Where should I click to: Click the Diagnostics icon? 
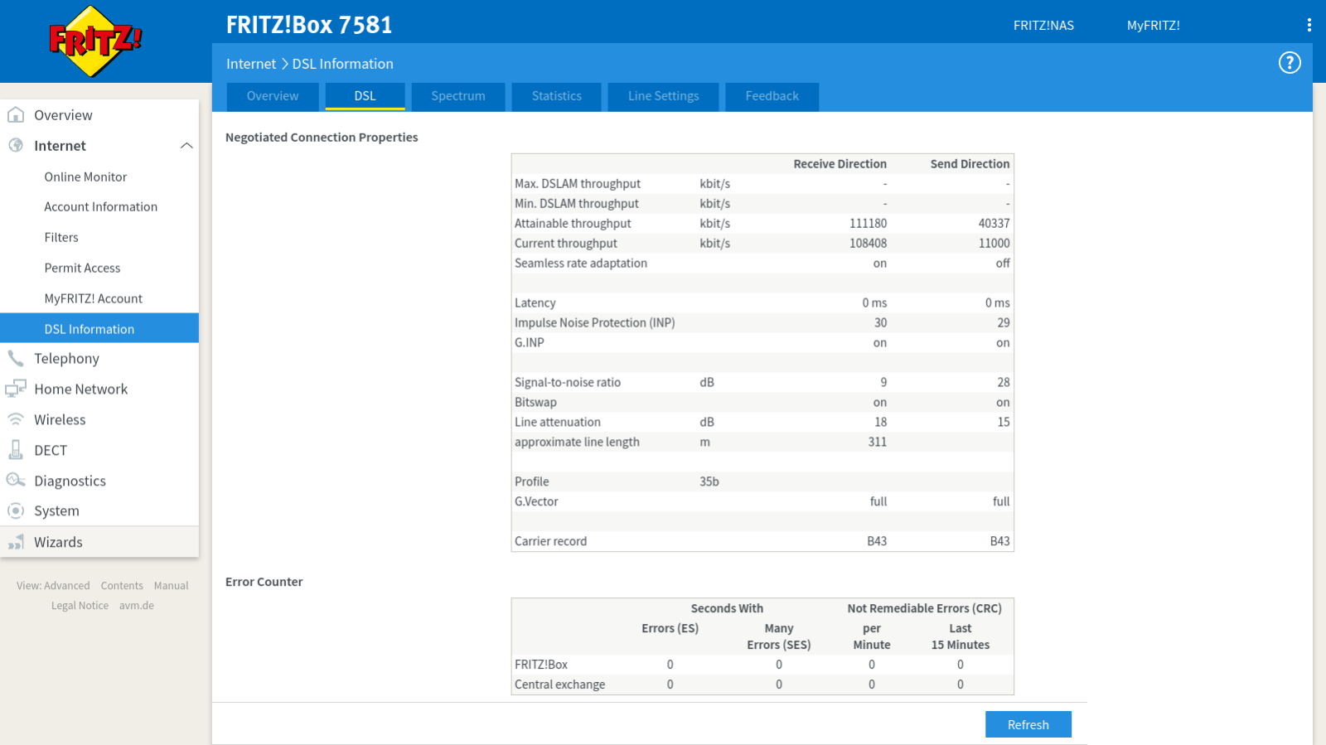tap(16, 481)
